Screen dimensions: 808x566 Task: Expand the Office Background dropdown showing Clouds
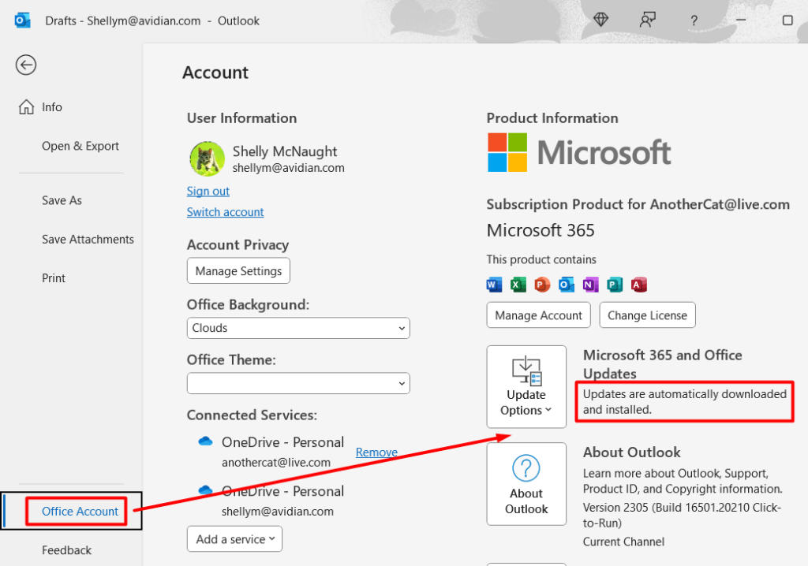298,328
